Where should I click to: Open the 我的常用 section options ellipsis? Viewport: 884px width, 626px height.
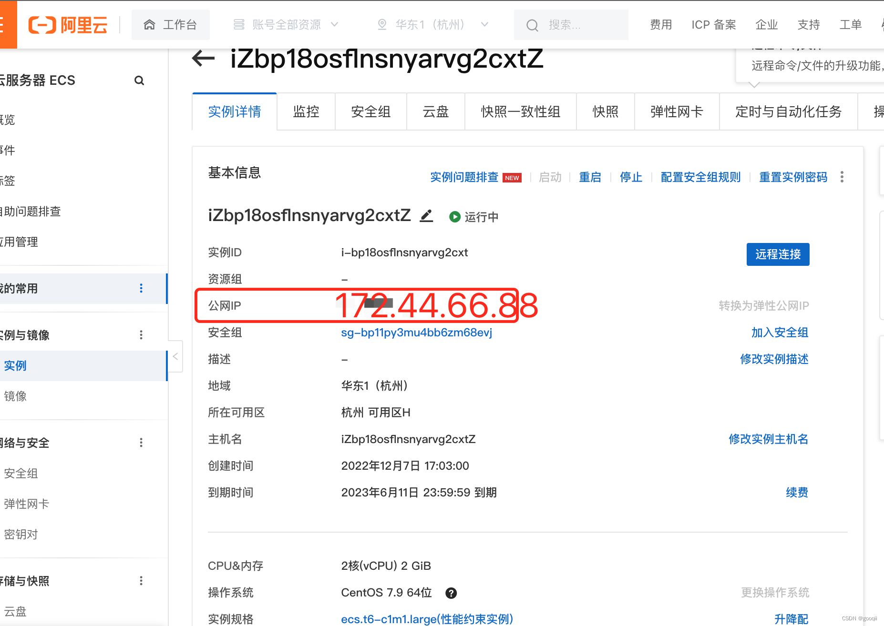141,288
